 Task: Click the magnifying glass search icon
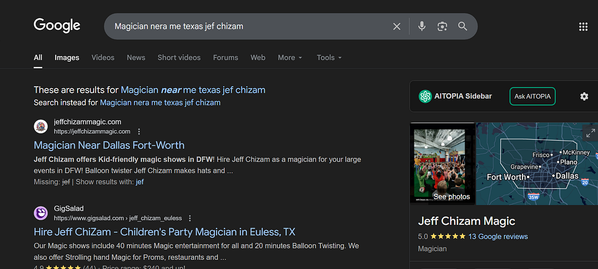462,26
